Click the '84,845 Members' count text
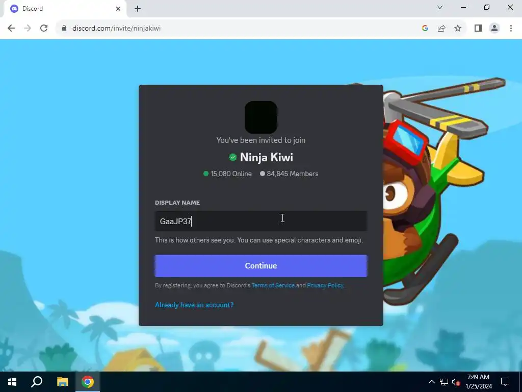Image resolution: width=522 pixels, height=392 pixels. coord(292,174)
